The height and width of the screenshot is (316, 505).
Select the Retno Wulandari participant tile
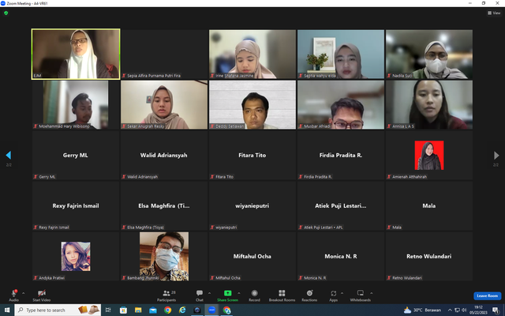[429, 256]
